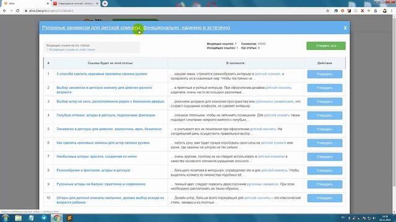Open Windows Start menu
Screen dimensions: 396x222
[6, 218]
